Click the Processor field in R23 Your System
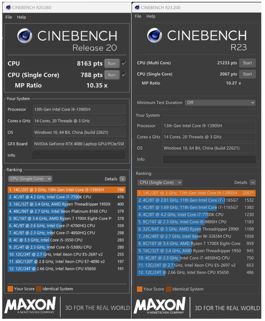The height and width of the screenshot is (321, 265). pos(209,126)
